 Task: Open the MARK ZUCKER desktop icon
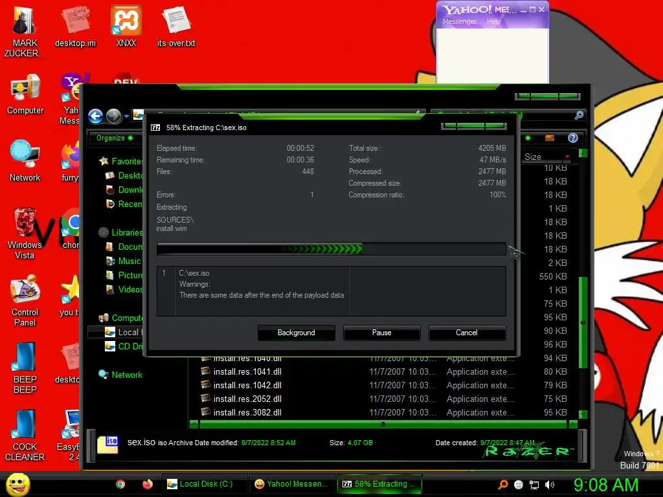(x=25, y=31)
